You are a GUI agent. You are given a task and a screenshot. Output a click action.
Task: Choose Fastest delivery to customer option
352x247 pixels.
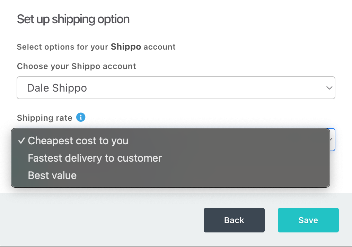coord(95,158)
